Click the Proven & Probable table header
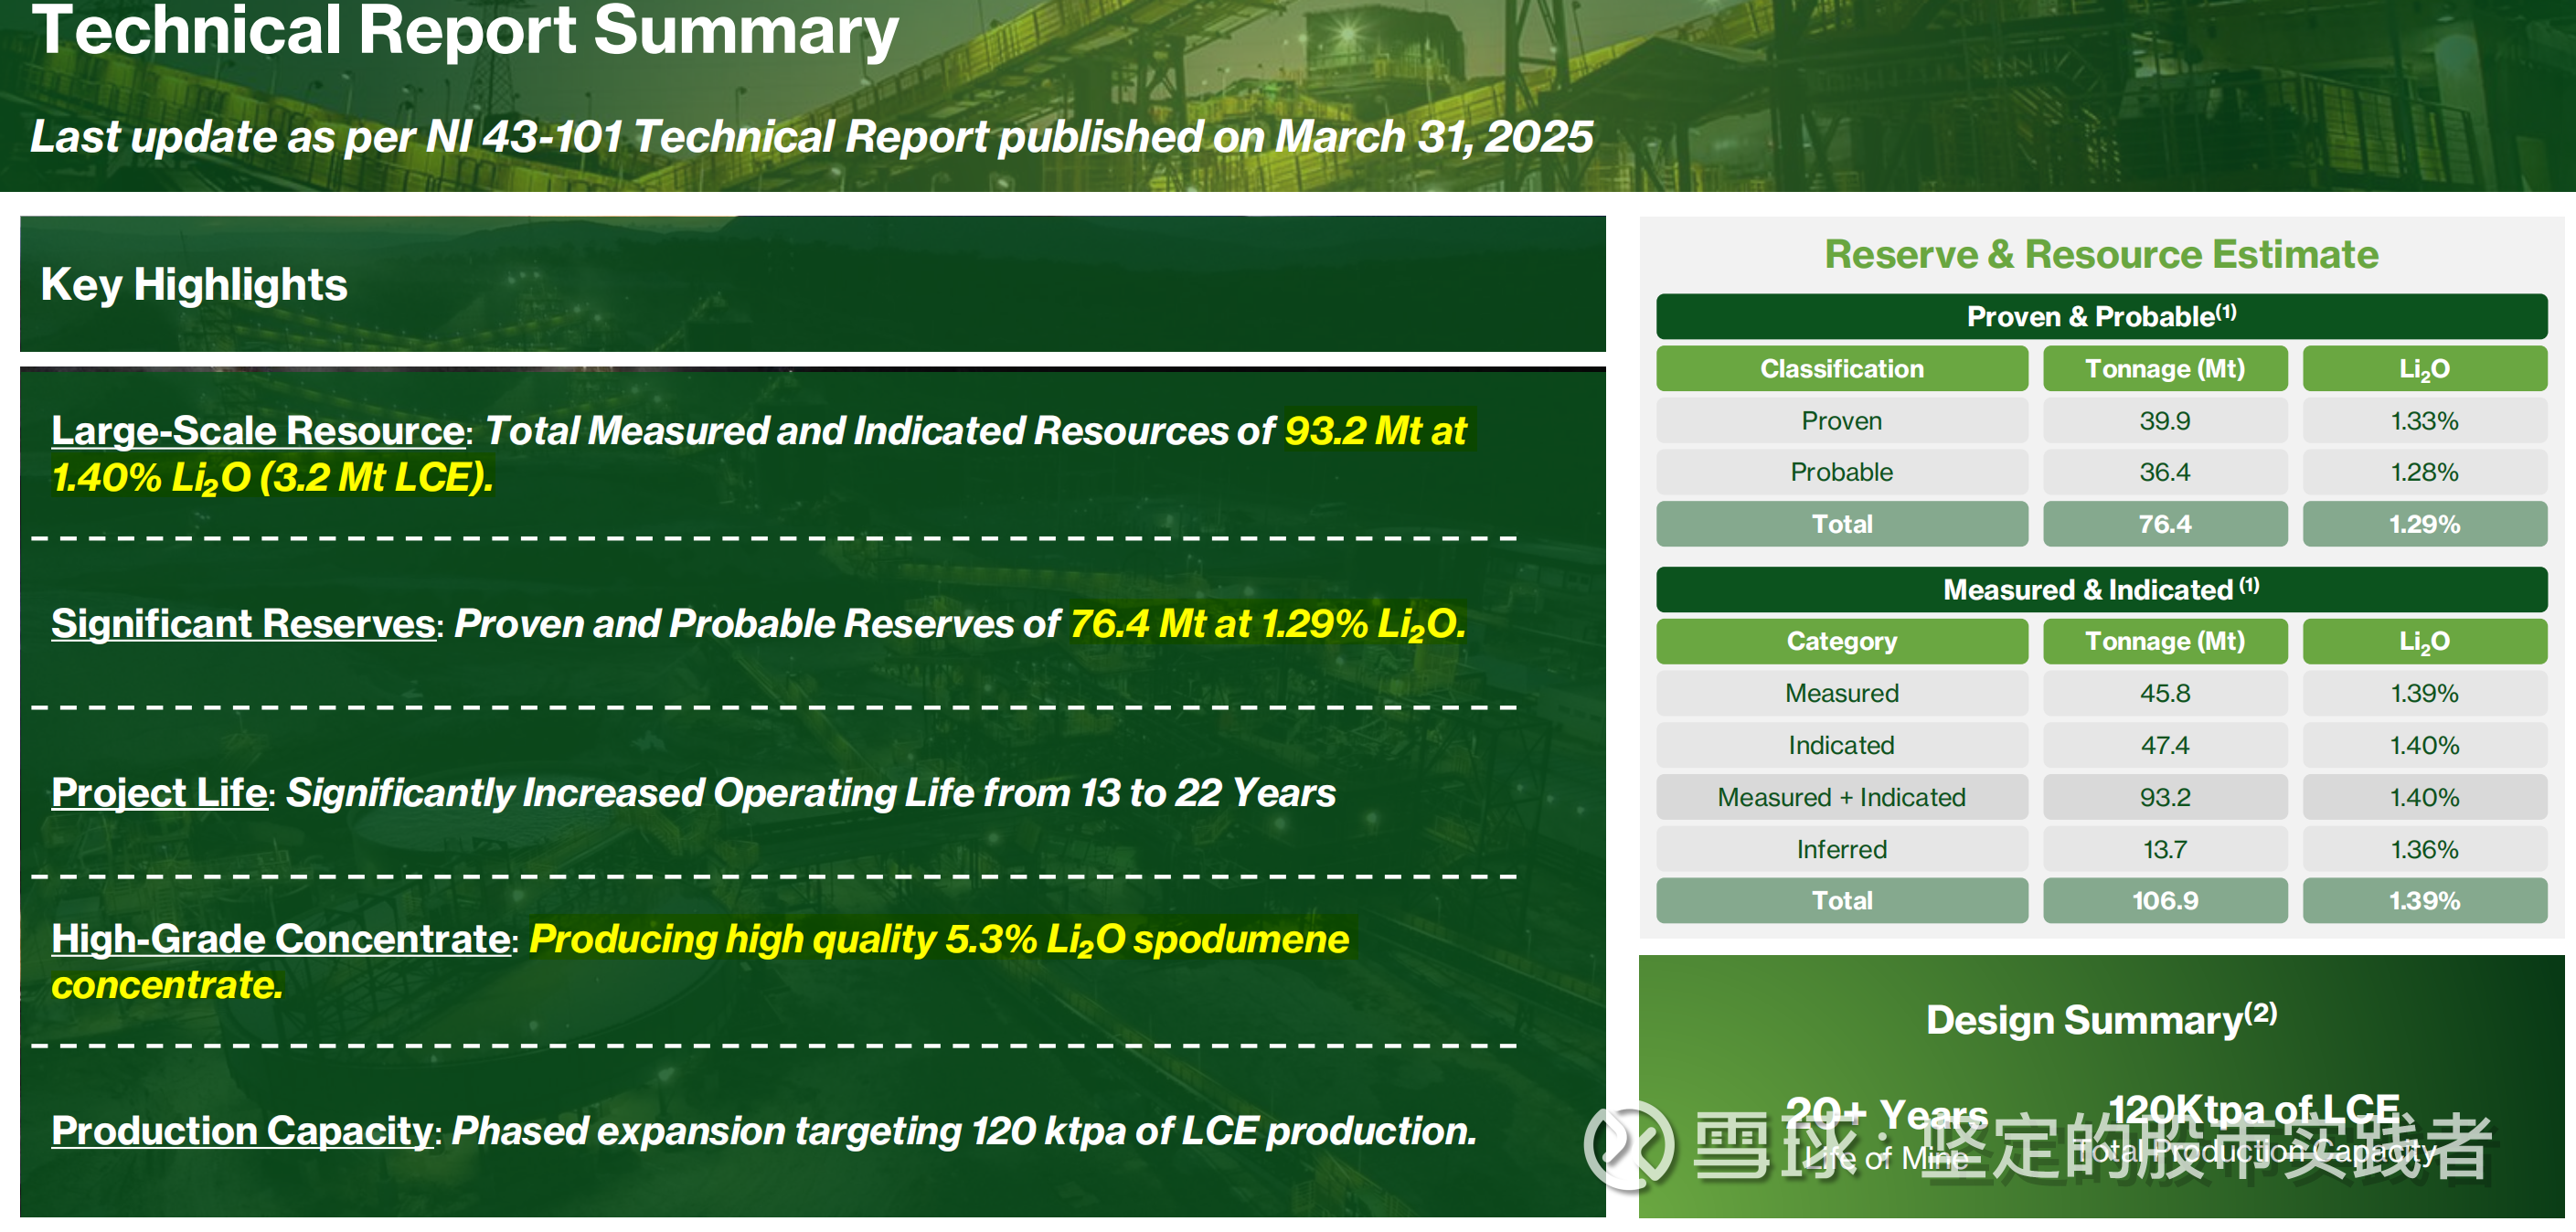This screenshot has width=2576, height=1232. pos(2100,317)
